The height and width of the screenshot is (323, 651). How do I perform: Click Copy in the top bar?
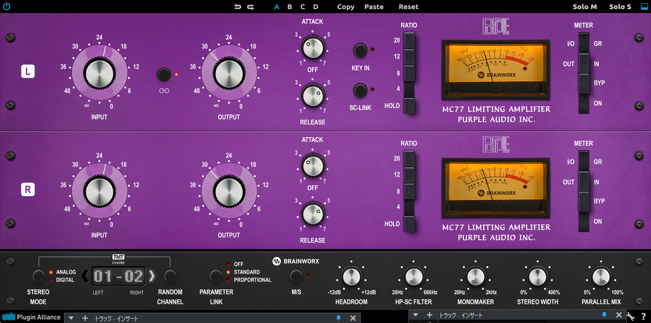click(x=346, y=7)
